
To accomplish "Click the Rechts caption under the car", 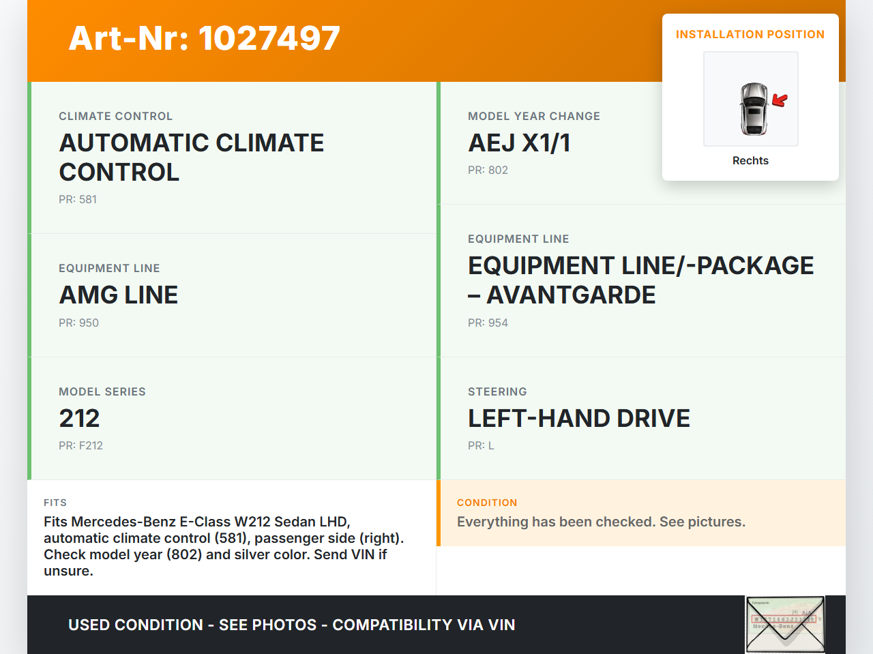I will (750, 160).
